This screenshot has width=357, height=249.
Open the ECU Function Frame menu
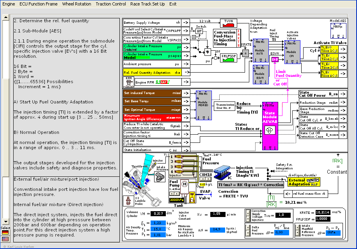click(x=39, y=4)
